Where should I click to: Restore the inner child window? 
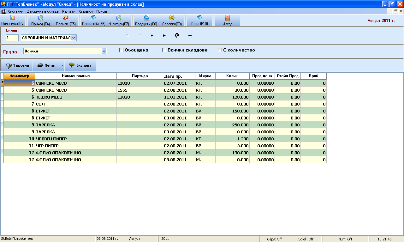coord(395,11)
